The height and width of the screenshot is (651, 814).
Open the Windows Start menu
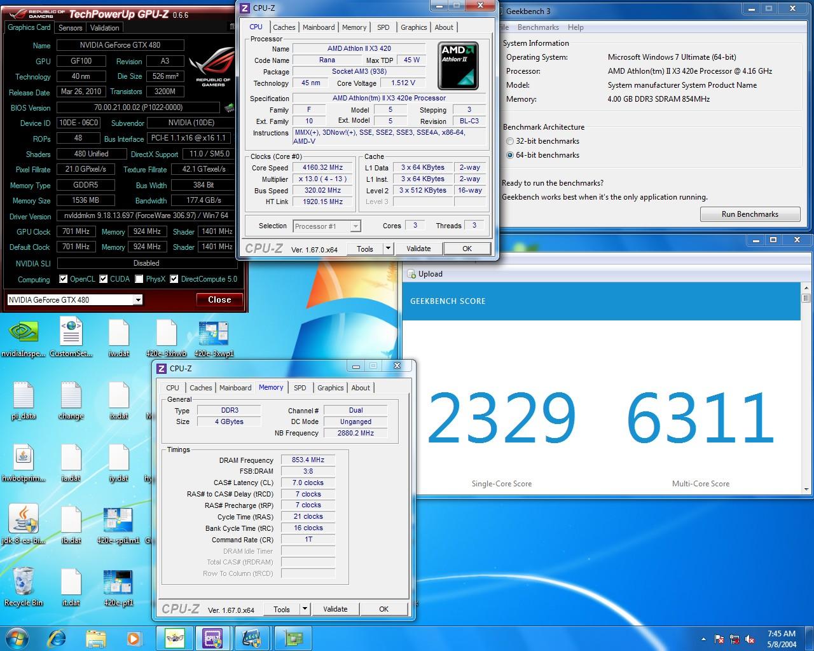pyautogui.click(x=17, y=638)
